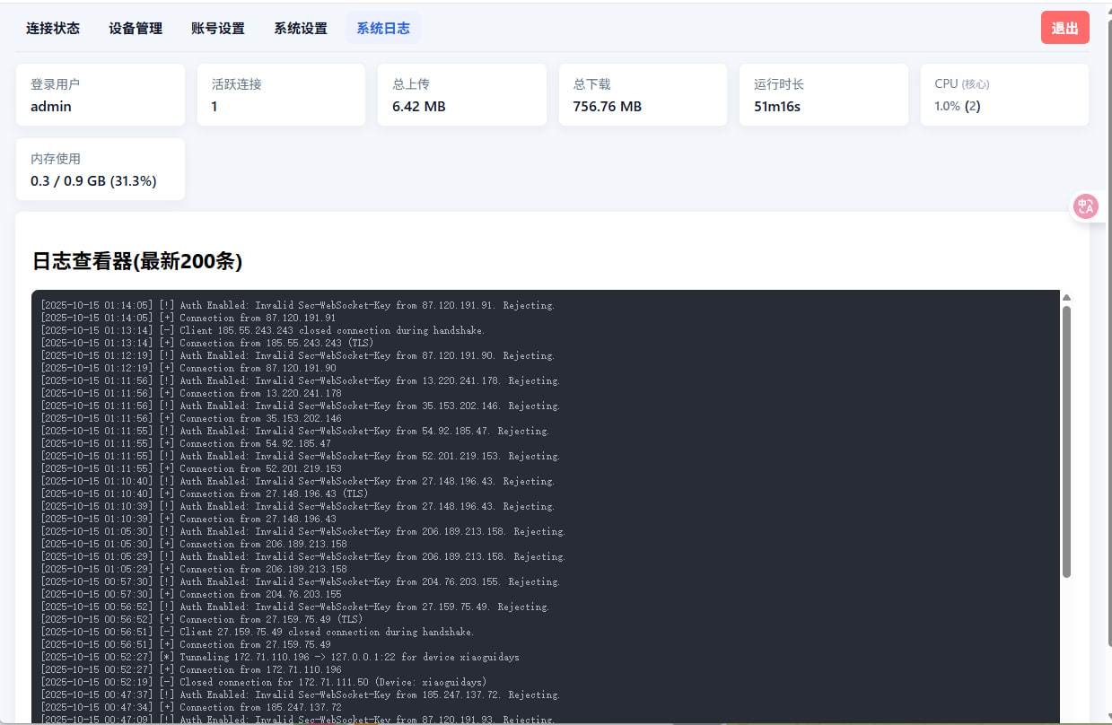The width and height of the screenshot is (1112, 725).
Task: Click the log viewer scrollbar thumb
Action: pyautogui.click(x=1066, y=440)
